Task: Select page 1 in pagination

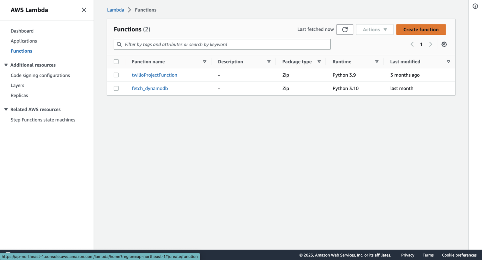Action: (x=421, y=44)
